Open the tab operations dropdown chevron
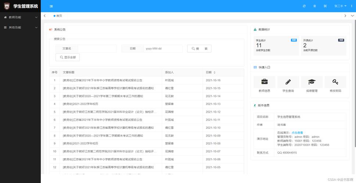 (x=352, y=16)
